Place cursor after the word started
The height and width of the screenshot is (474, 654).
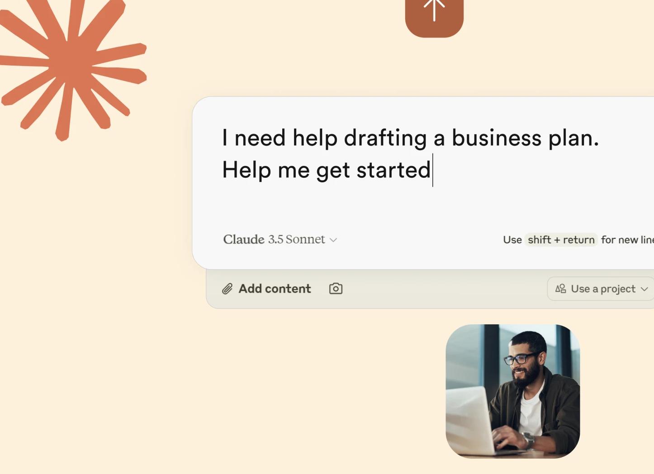[432, 170]
